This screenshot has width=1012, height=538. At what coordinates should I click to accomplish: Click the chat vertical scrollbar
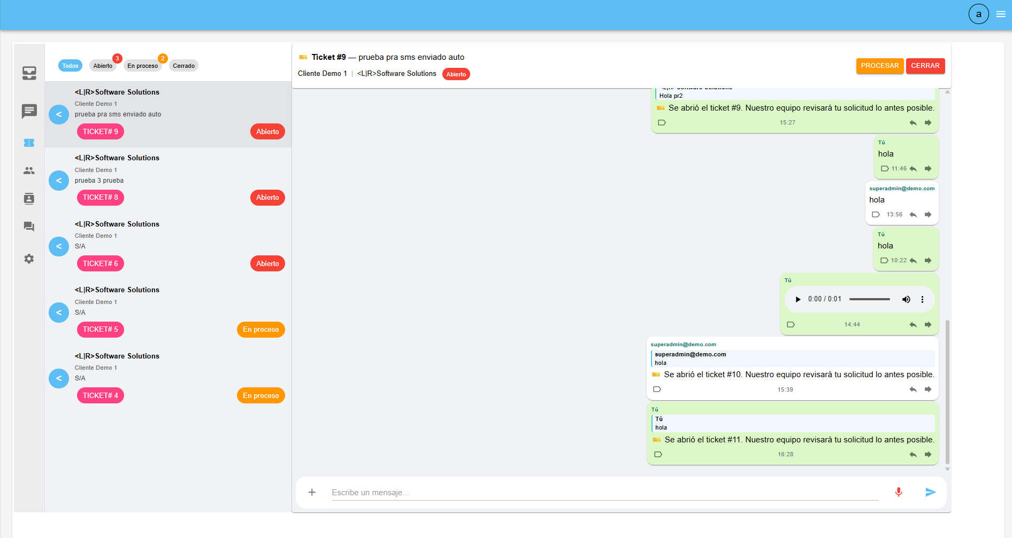(947, 393)
